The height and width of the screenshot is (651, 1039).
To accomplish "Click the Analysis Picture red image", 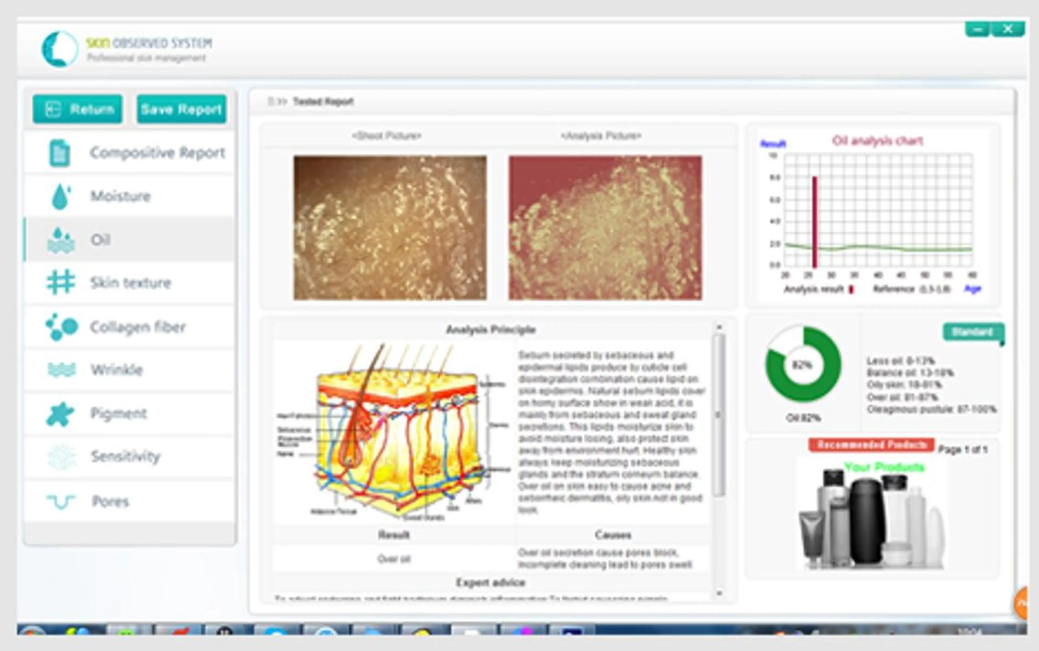I will (605, 228).
